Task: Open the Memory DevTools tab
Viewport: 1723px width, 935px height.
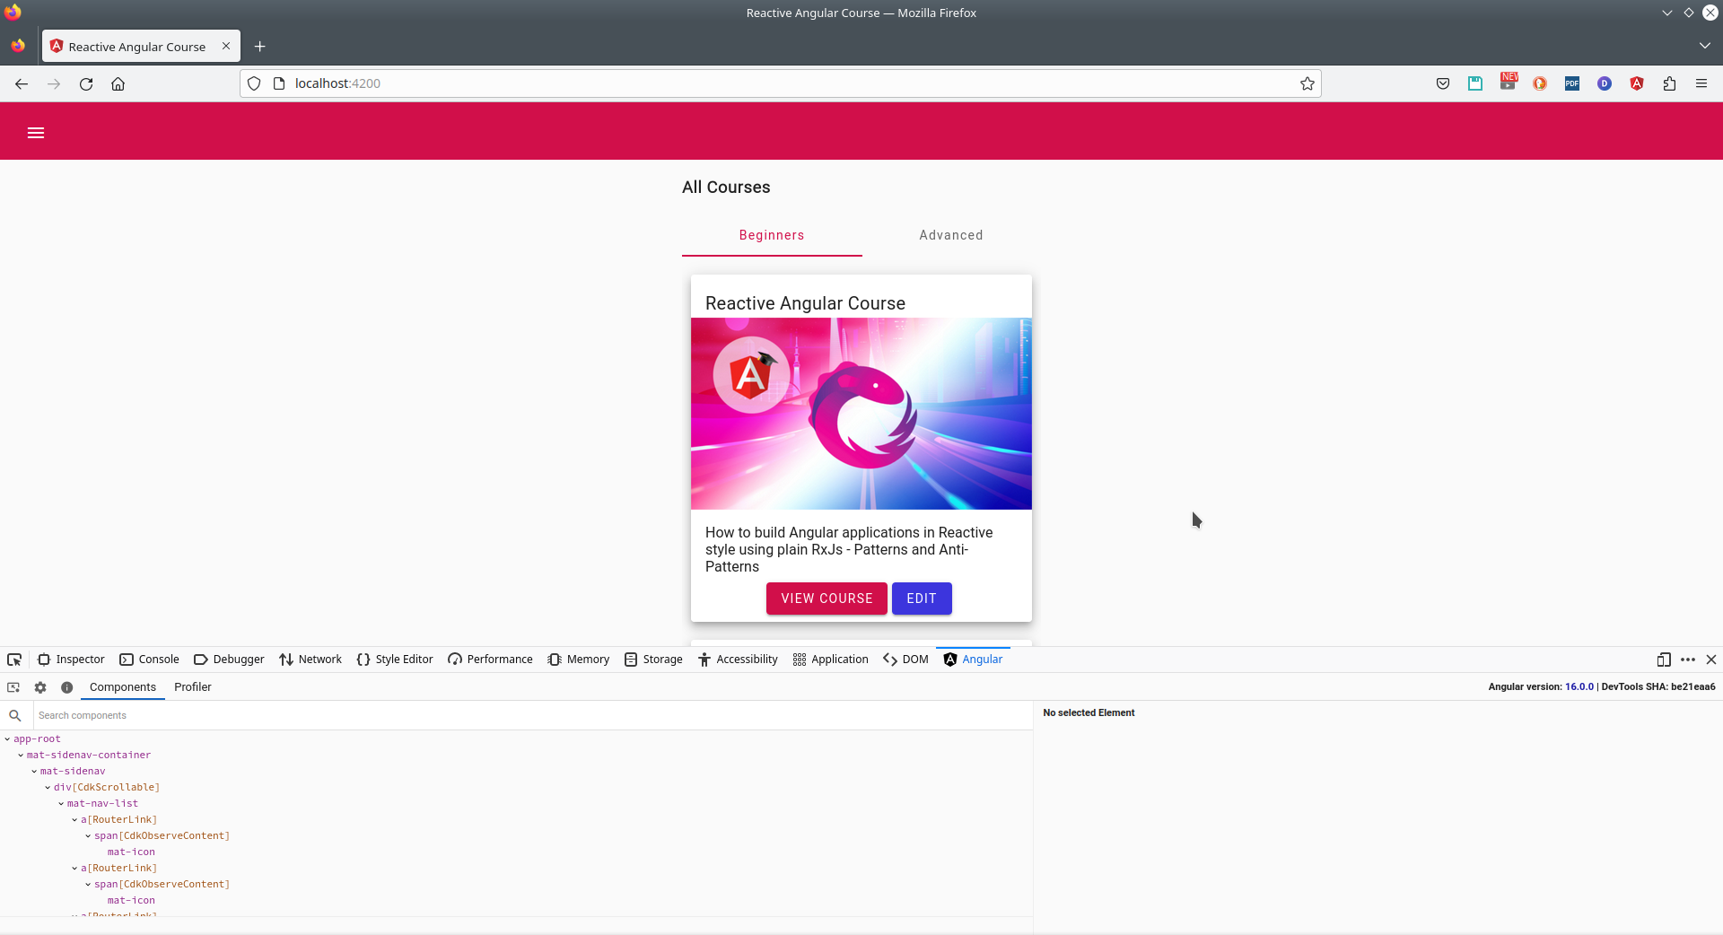Action: [x=579, y=660]
